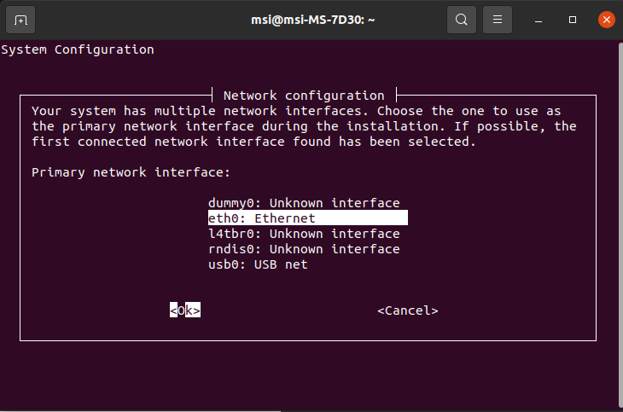Image resolution: width=623 pixels, height=412 pixels.
Task: Click the Network configuration dialog title
Action: (x=304, y=96)
